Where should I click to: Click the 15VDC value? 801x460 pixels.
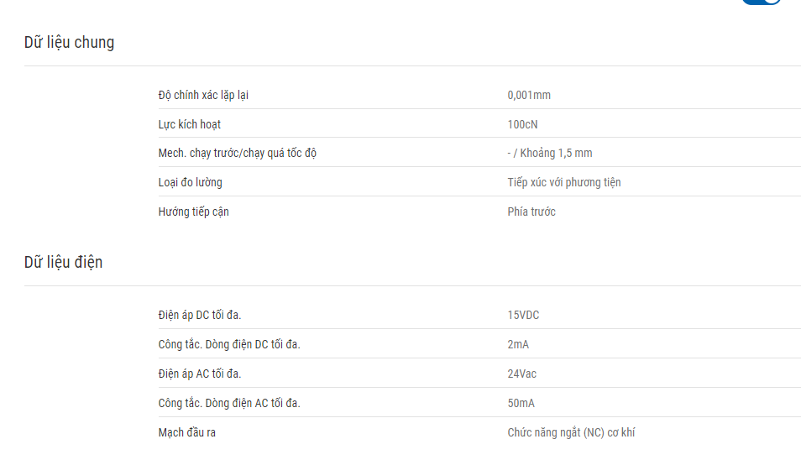pyautogui.click(x=523, y=315)
